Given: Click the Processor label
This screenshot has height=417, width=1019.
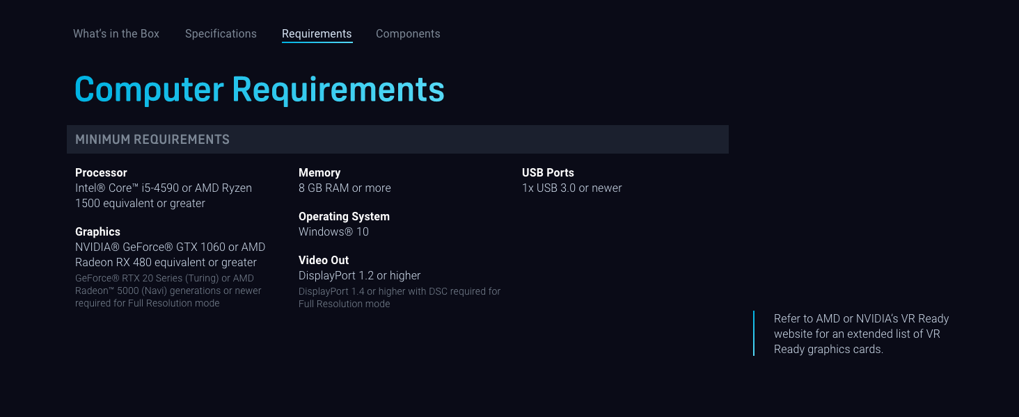Looking at the screenshot, I should coord(101,172).
